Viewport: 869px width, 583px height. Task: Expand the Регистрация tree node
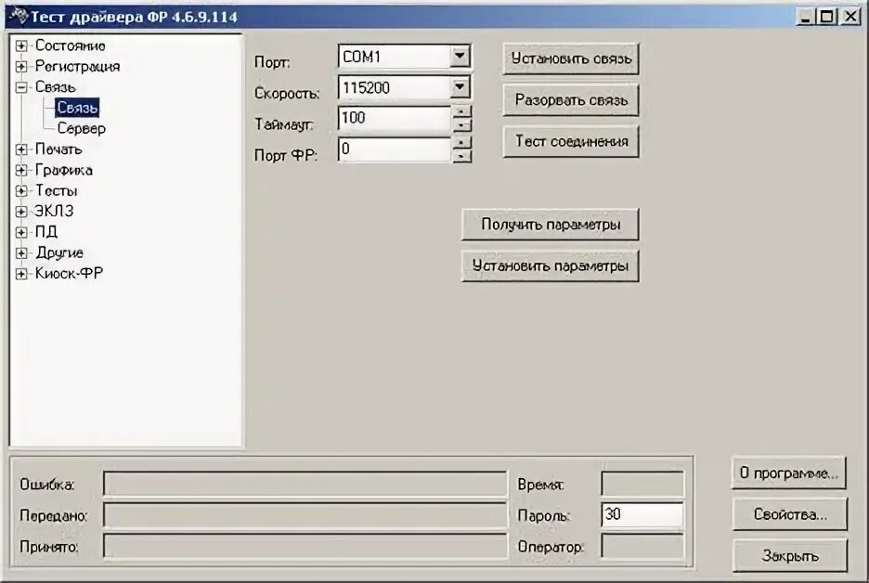pos(21,67)
